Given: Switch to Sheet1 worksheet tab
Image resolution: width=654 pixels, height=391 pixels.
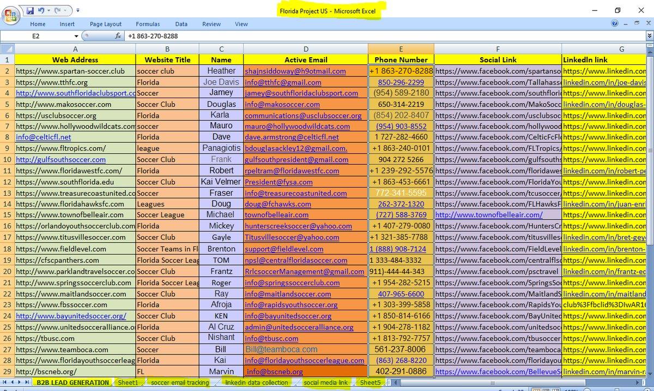Looking at the screenshot, I should tap(128, 383).
